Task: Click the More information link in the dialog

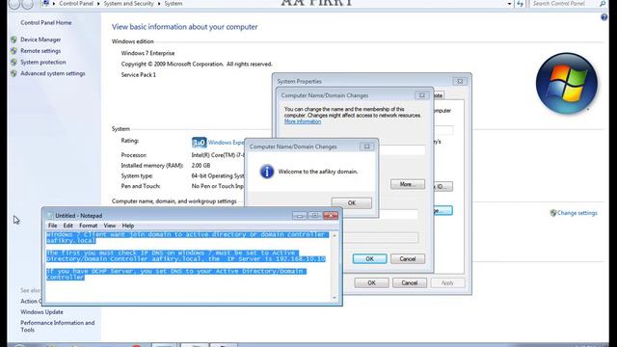Action: (303, 121)
